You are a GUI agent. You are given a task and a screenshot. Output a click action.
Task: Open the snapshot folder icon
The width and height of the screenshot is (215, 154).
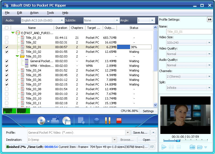pyautogui.click(x=200, y=147)
